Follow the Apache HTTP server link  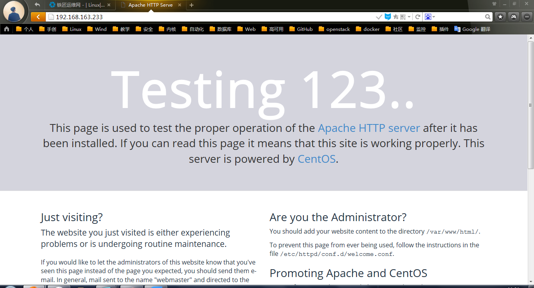[369, 128]
